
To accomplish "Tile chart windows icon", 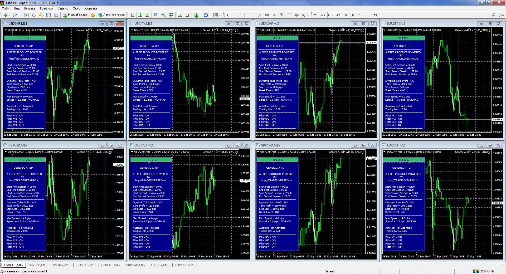I will tap(171, 15).
